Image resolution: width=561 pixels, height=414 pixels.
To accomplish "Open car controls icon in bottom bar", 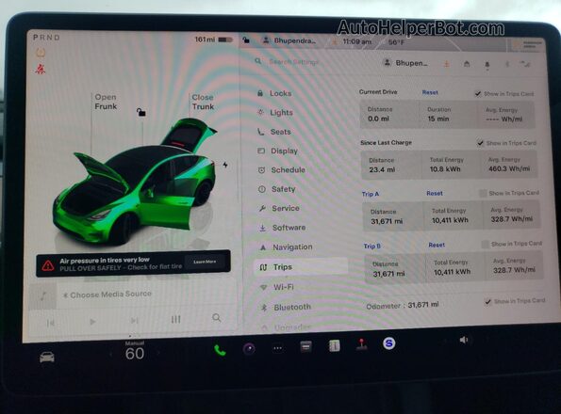I will click(x=47, y=357).
